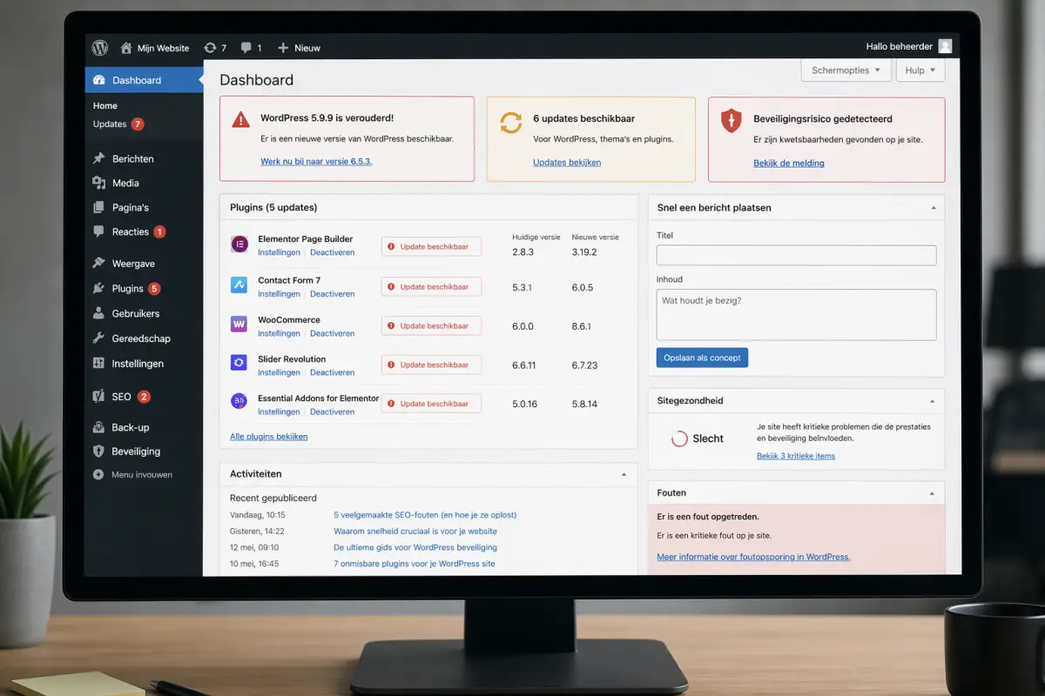
Task: Open the Schermopties dropdown
Action: pyautogui.click(x=846, y=70)
